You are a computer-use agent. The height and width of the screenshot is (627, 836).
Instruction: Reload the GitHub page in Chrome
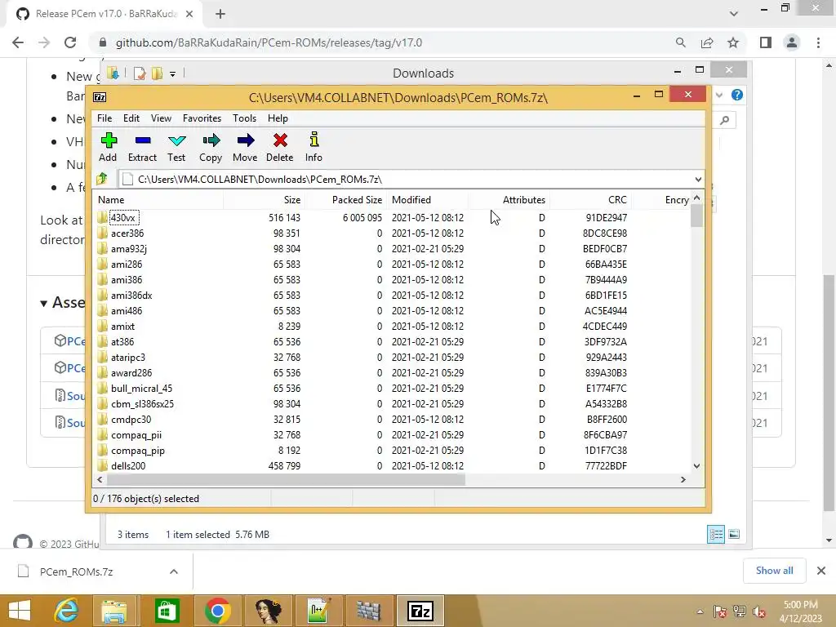(70, 42)
